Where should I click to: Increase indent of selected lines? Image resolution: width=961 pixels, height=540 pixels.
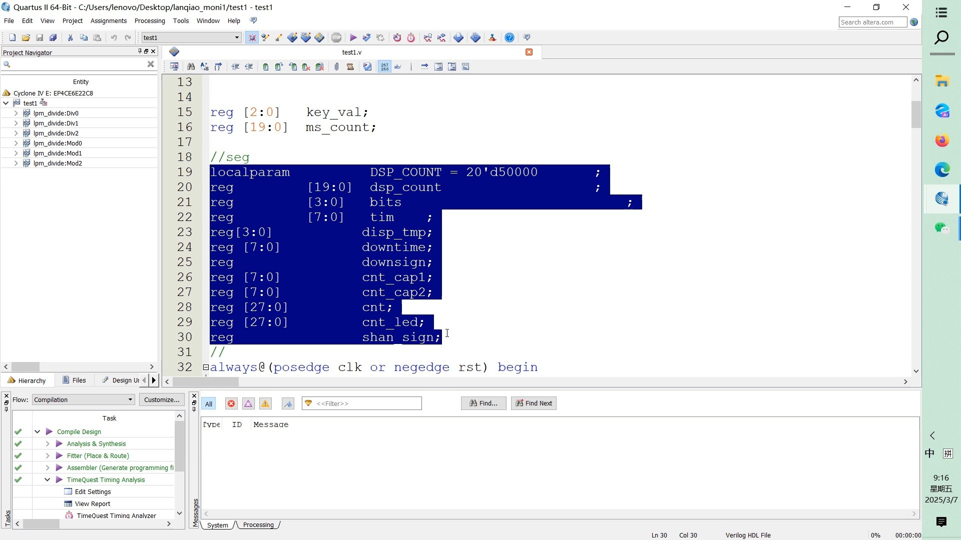235,66
